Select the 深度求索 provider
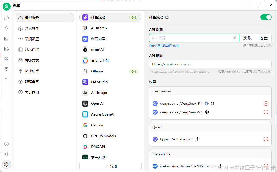This screenshot has height=172, width=277. coord(110,39)
